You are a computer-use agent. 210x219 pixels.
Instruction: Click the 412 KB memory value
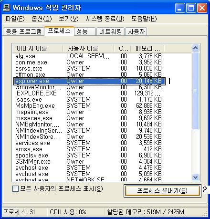click(x=153, y=149)
